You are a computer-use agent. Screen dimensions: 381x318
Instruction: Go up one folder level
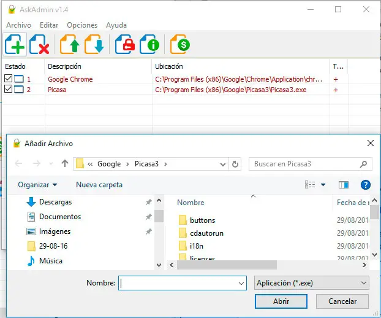(x=65, y=163)
